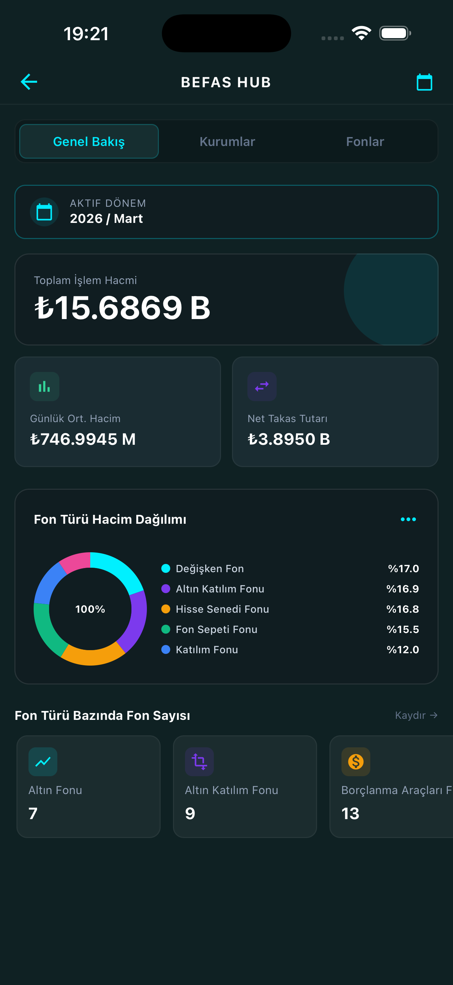Check the Wi-Fi status icon

pyautogui.click(x=361, y=33)
